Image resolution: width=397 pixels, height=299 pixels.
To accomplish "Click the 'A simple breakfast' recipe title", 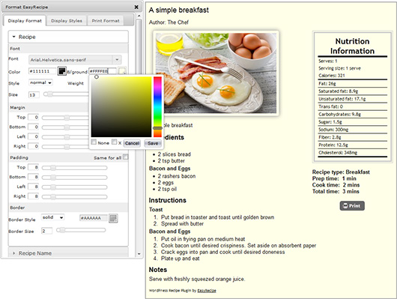I will pos(179,10).
